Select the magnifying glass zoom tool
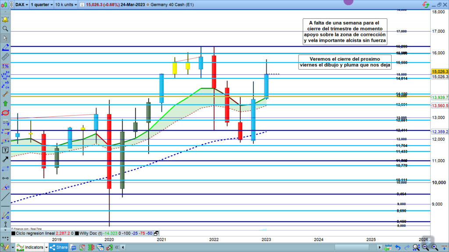 (5, 29)
